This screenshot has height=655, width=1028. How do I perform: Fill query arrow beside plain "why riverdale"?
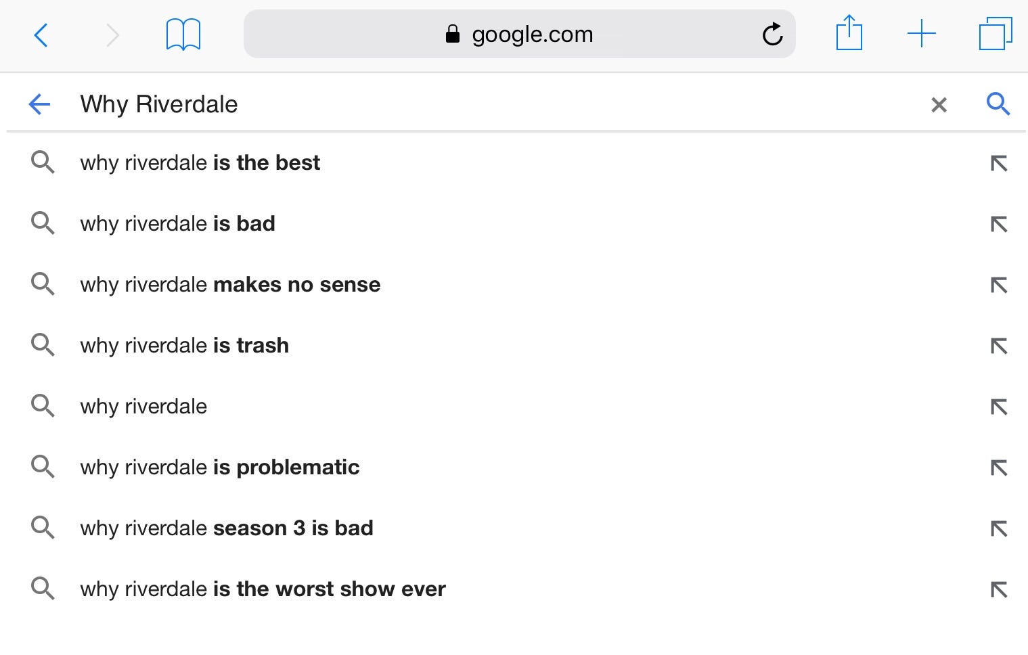[x=999, y=407]
